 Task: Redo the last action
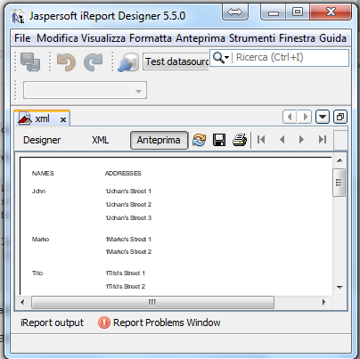(94, 61)
